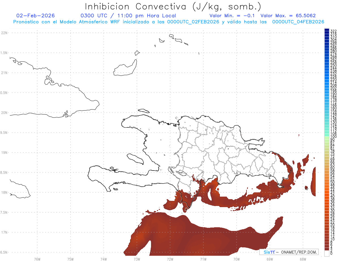Click the '20N' latitude label
This screenshot has width=340, height=263.
click(4, 113)
